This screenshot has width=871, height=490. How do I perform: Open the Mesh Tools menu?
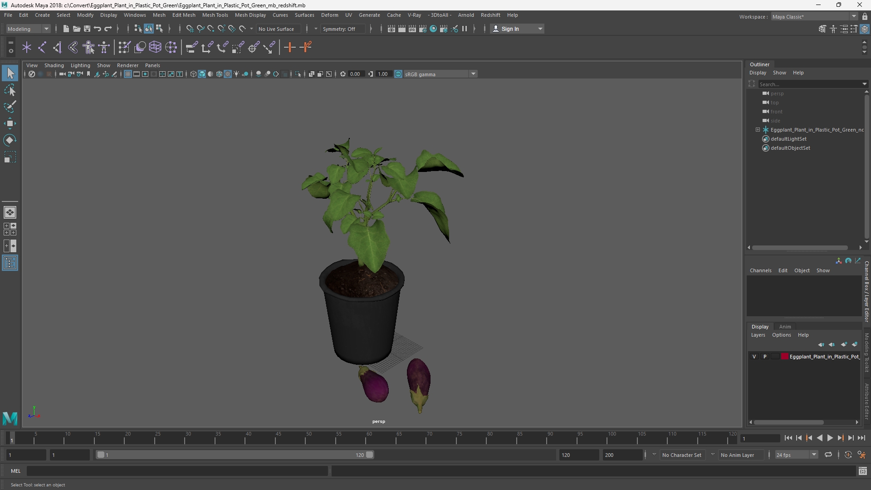tap(215, 15)
